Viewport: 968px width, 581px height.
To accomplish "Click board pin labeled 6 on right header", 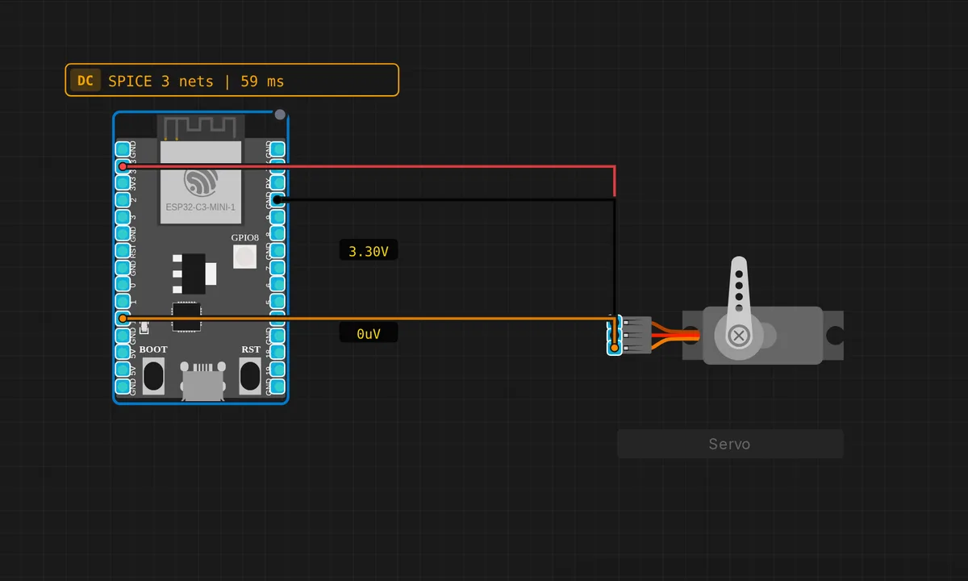I will point(277,284).
